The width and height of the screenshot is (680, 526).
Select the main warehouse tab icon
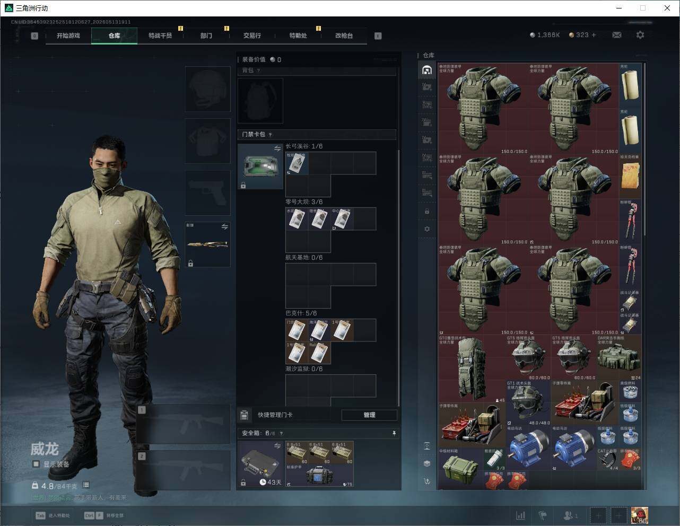click(x=427, y=70)
